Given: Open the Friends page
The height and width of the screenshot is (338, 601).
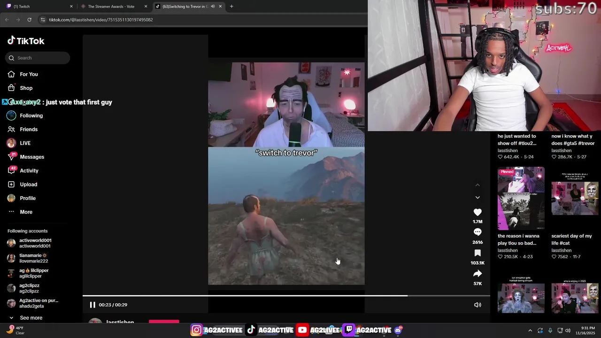Looking at the screenshot, I should pyautogui.click(x=23, y=129).
